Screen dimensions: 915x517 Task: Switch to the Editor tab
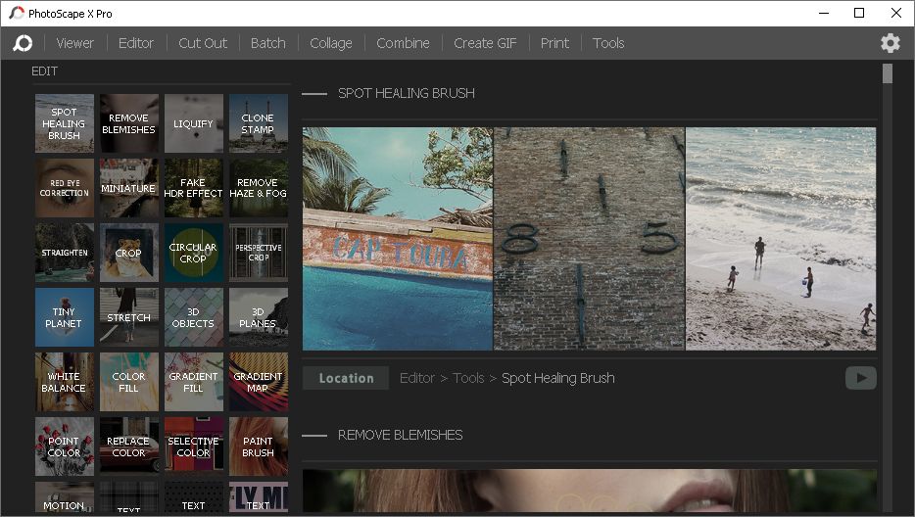click(136, 43)
